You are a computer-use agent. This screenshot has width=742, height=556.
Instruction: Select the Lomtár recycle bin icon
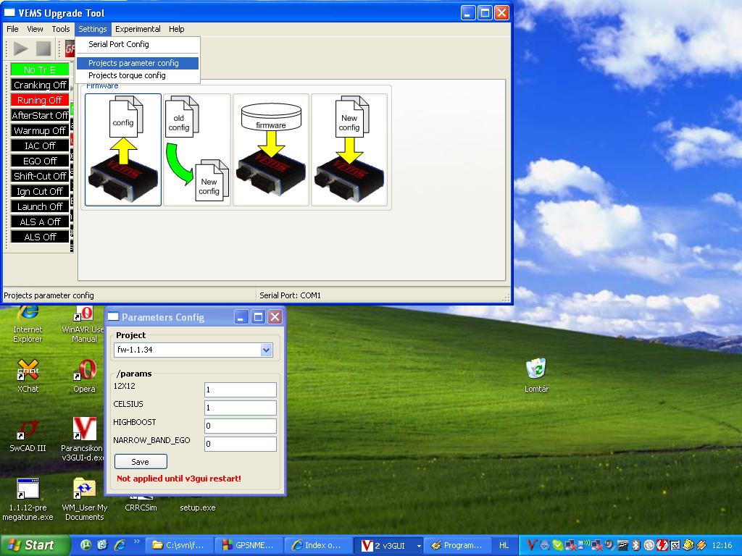pyautogui.click(x=537, y=376)
